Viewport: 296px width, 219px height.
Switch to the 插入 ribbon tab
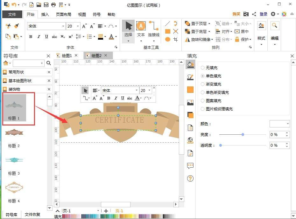44,14
